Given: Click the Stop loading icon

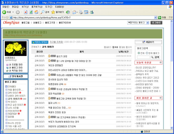Looking at the screenshot, I should point(26,12).
